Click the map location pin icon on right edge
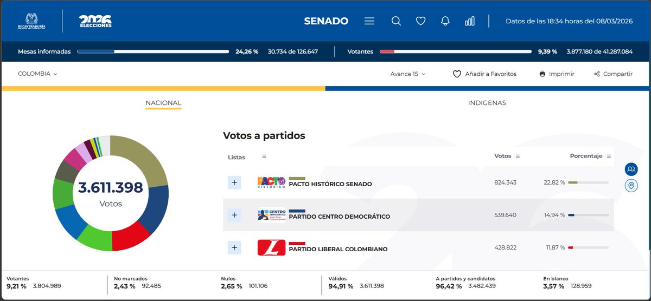 point(631,186)
